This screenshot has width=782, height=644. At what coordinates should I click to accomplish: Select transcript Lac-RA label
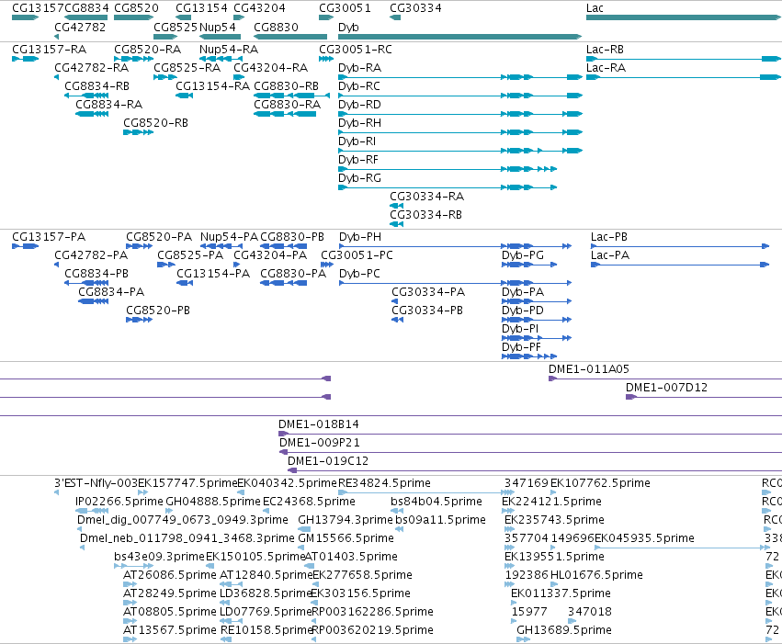tap(606, 68)
